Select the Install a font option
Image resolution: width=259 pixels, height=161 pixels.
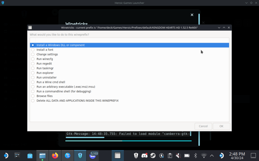pyautogui.click(x=129, y=50)
